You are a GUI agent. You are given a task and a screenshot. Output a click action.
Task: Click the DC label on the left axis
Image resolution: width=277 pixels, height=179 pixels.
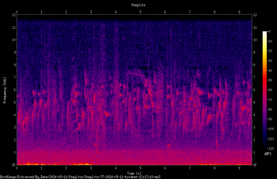click(x=14, y=165)
